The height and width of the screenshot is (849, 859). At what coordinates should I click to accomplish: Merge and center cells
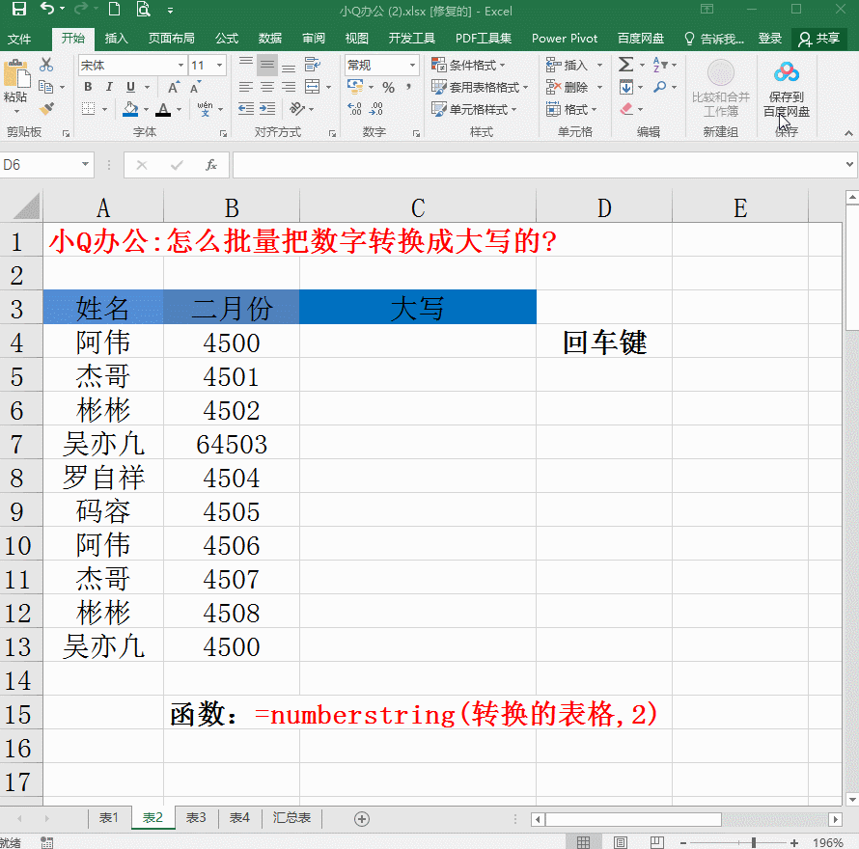pos(313,87)
